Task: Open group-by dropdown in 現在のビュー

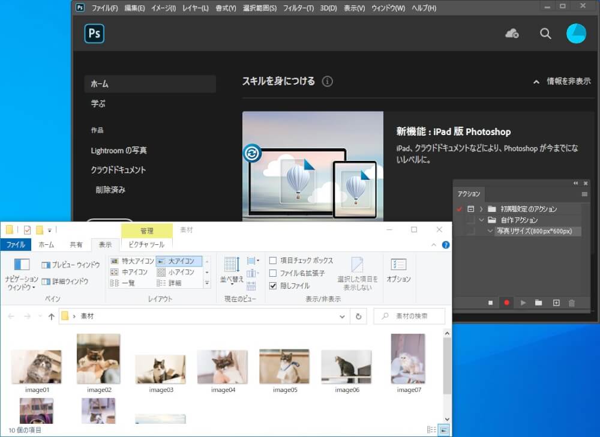Action: (x=253, y=261)
